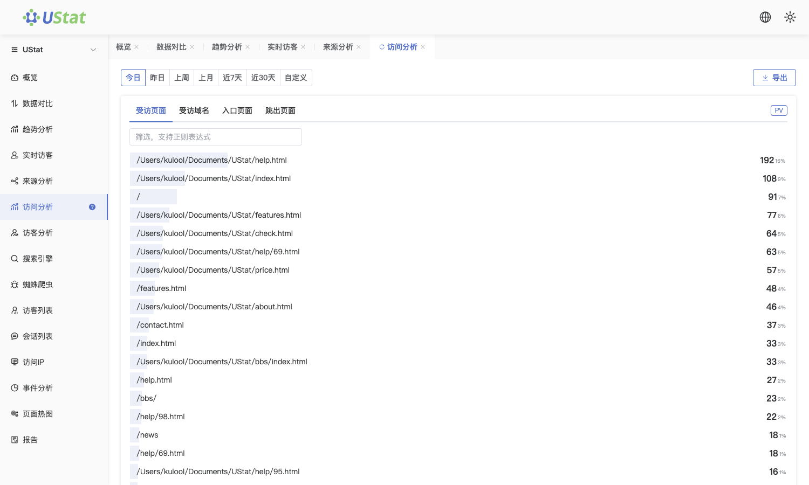
Task: Select the 上月 date range
Action: [206, 78]
